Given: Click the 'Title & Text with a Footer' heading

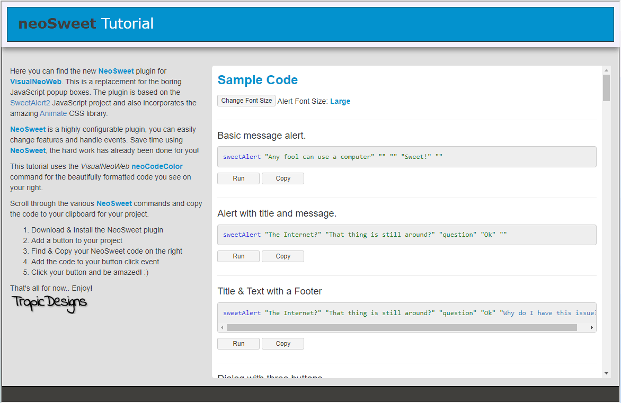Looking at the screenshot, I should point(270,291).
